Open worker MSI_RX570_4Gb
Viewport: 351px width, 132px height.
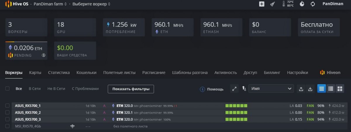[x=28, y=126]
